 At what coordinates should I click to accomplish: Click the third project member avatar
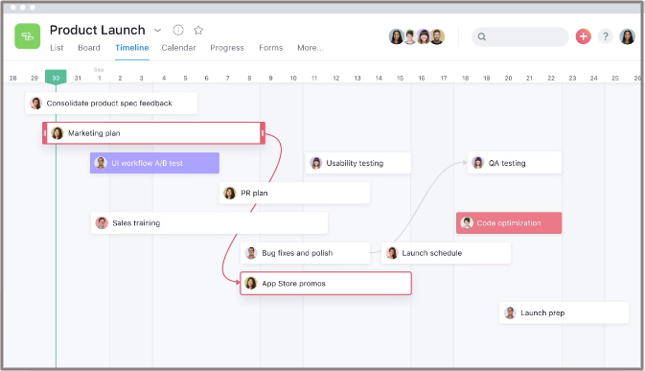pos(424,36)
